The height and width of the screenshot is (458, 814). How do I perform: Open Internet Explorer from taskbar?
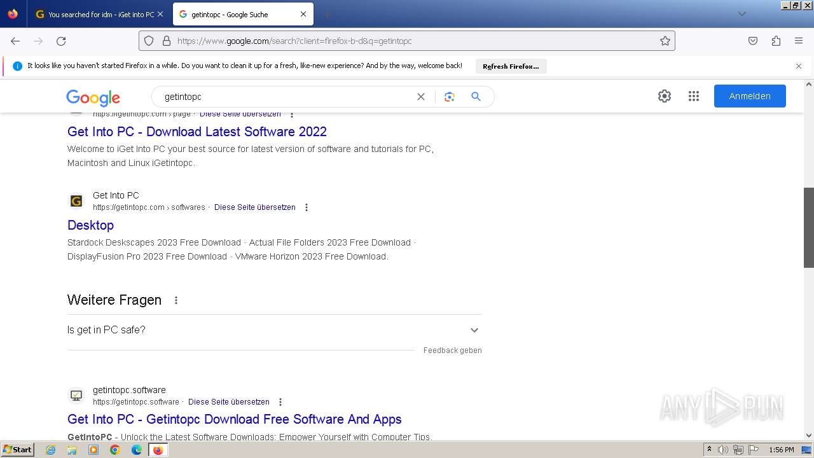coord(51,450)
